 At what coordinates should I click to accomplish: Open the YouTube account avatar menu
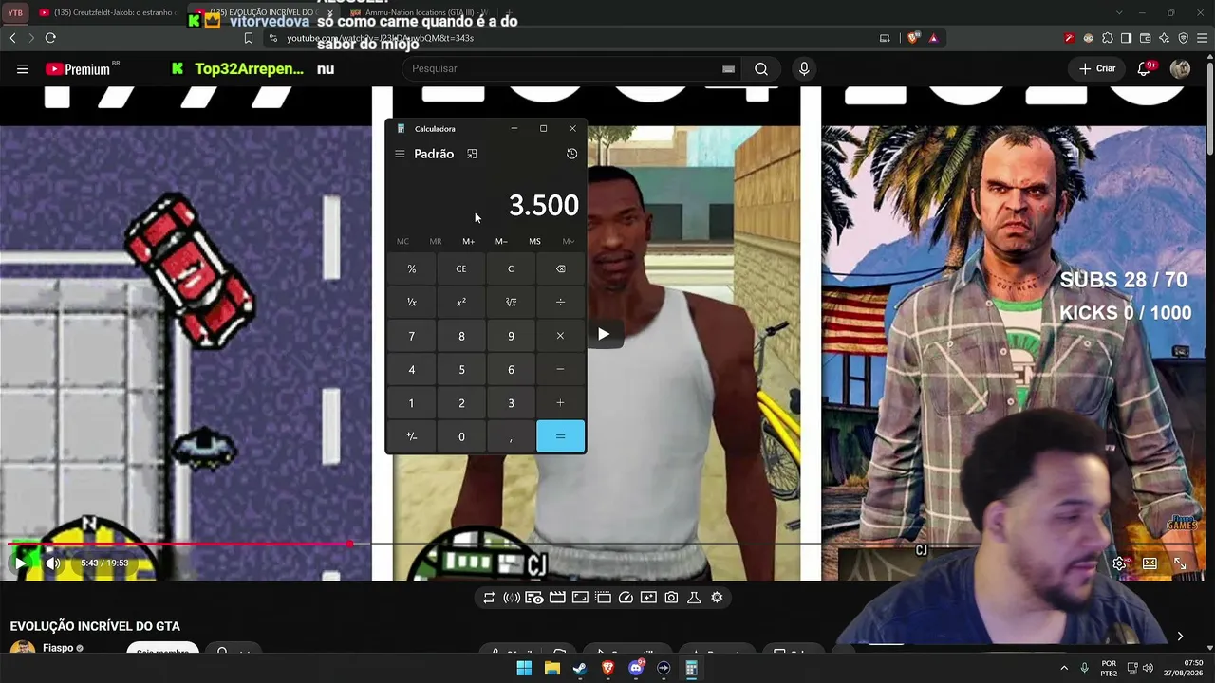1180,68
